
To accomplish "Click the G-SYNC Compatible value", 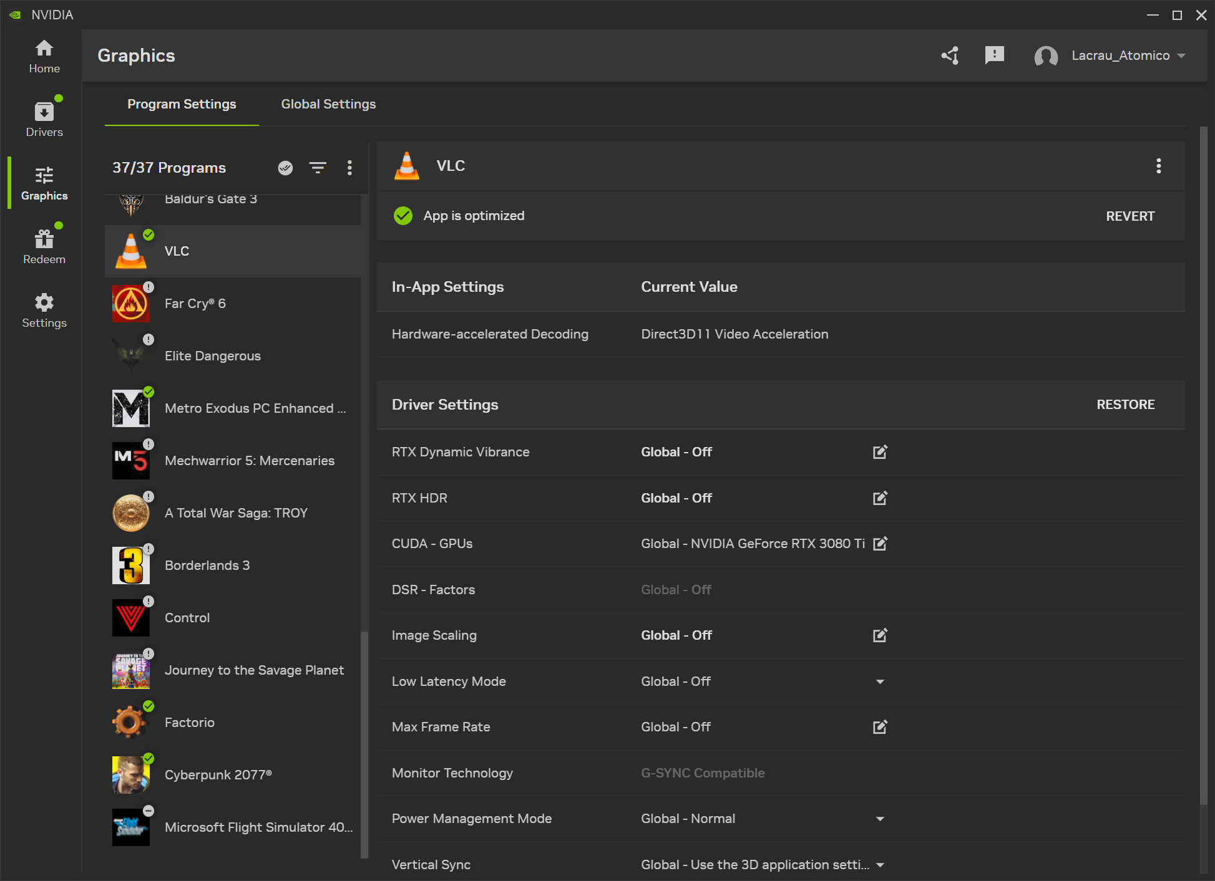I will pyautogui.click(x=703, y=773).
